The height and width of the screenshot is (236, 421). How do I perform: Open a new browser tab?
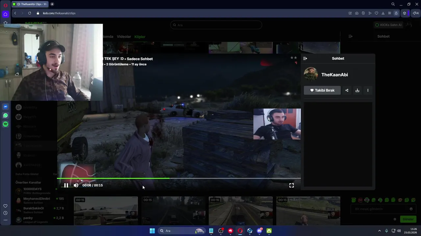click(x=52, y=4)
